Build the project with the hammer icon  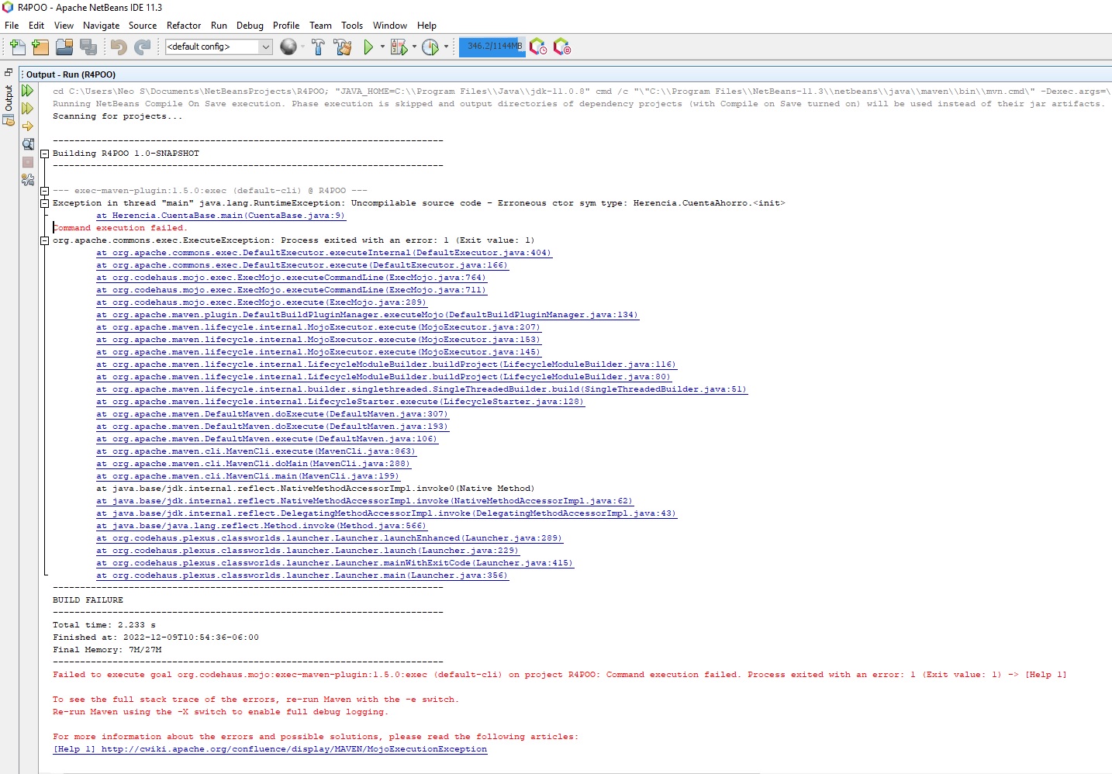318,47
